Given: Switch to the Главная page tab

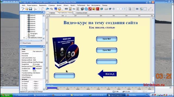Looking at the screenshot, I should point(51,13).
